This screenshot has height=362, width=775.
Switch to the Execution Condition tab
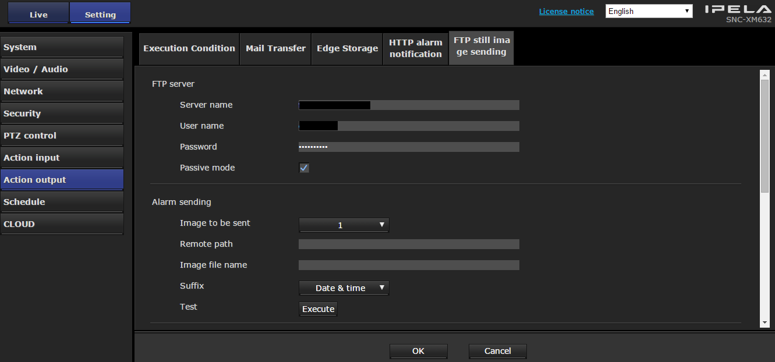(x=189, y=48)
